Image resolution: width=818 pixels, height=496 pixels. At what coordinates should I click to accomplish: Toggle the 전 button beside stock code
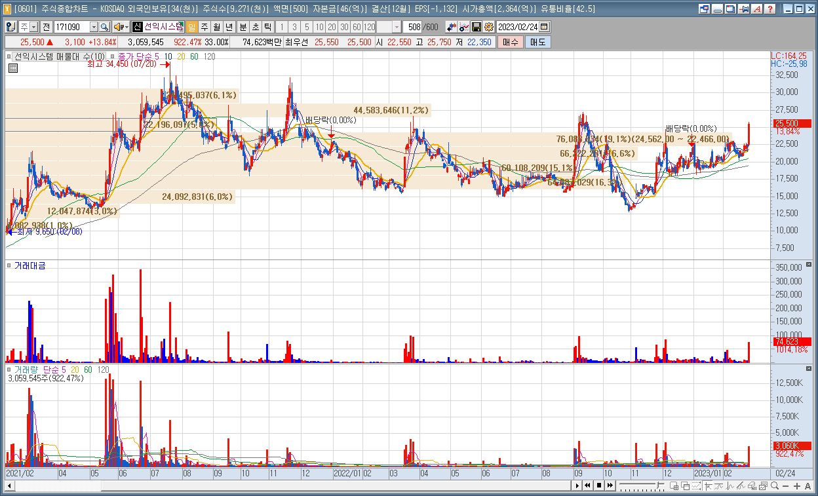pos(46,27)
